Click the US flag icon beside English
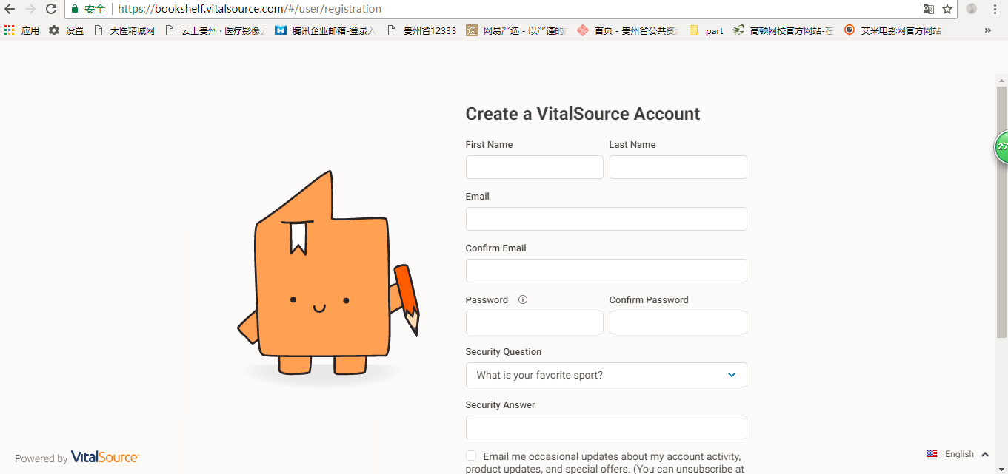Image resolution: width=1008 pixels, height=474 pixels. tap(932, 455)
